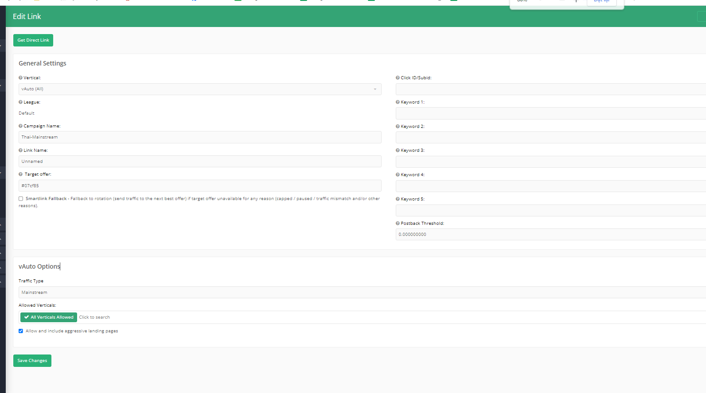Open the Traffic Type Mainstream selector
Image resolution: width=706 pixels, height=393 pixels.
tap(362, 293)
